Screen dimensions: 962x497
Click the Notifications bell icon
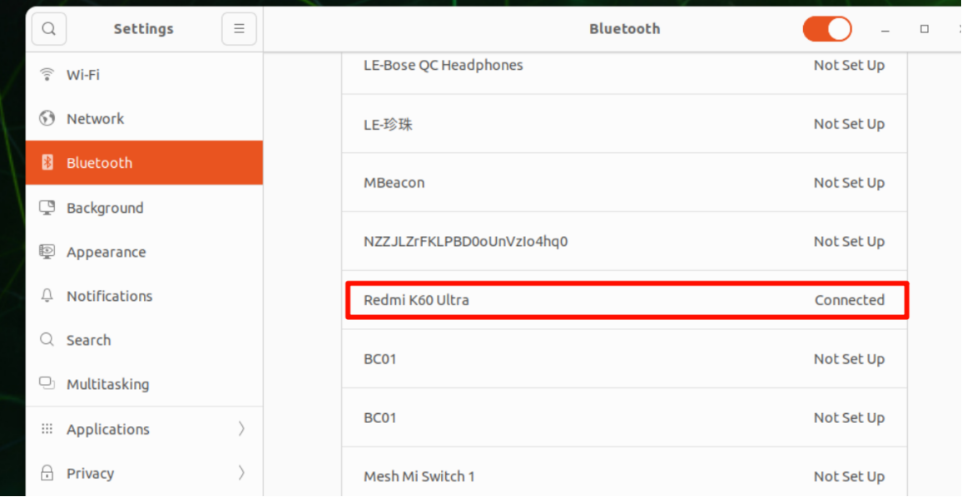(47, 296)
